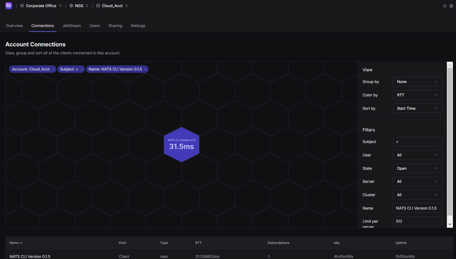The width and height of the screenshot is (456, 259).
Task: Open the Users tab
Action: point(95,26)
